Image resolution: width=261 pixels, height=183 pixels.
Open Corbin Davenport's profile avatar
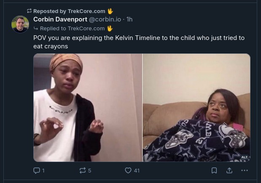20,24
